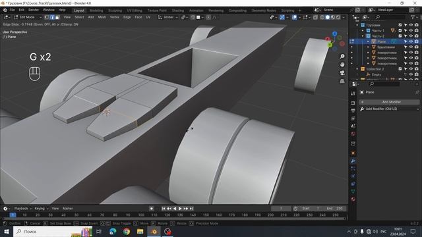Expand the Часть-1 collection
Screen dimensions: 422x237
[x=363, y=31]
